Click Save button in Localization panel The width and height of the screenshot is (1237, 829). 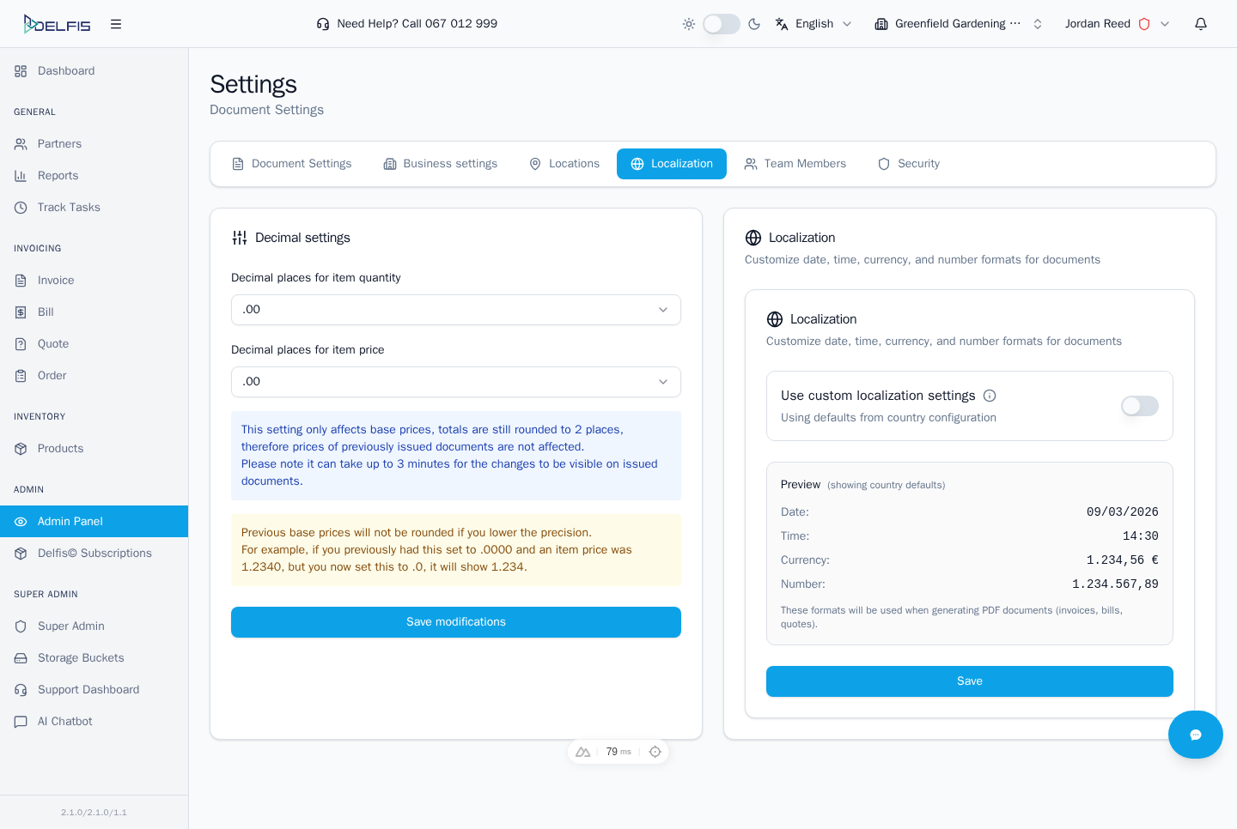[969, 681]
